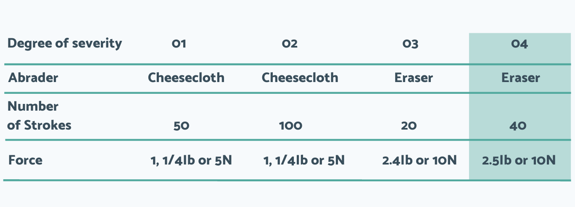Click Eraser cell in highlighted 04 column
Screen dimensions: 575x207
(x=520, y=78)
